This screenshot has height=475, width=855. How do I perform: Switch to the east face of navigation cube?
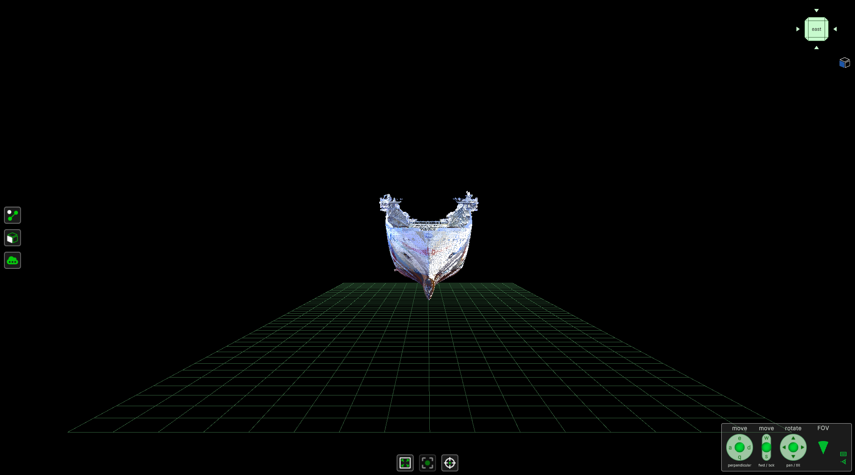pos(817,29)
